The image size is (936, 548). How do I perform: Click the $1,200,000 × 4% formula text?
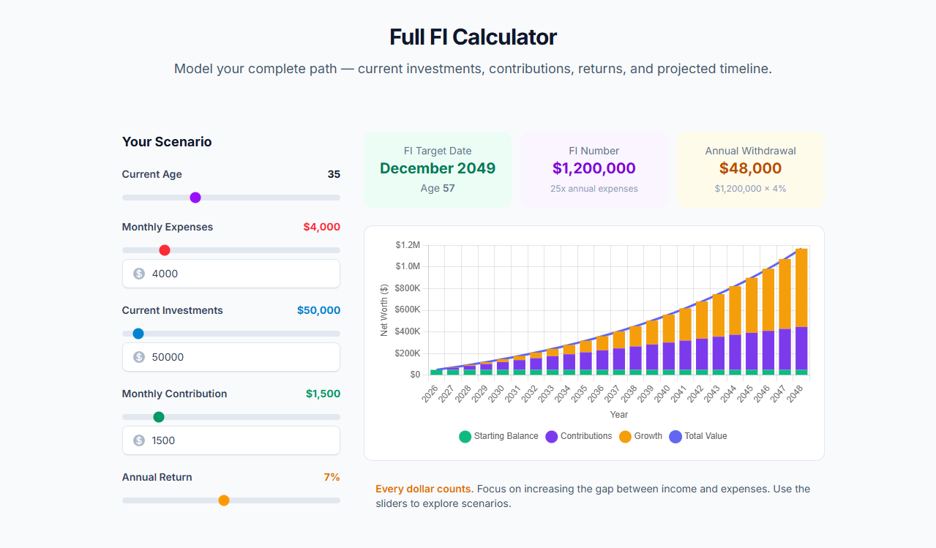pyautogui.click(x=751, y=189)
